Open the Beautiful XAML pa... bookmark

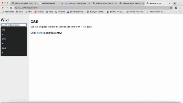click(x=116, y=12)
